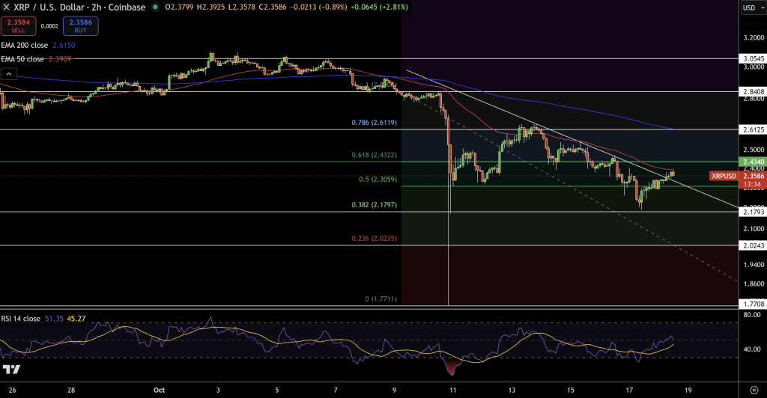Click the 2.1793 price level label
767x398 pixels.
pyautogui.click(x=751, y=212)
